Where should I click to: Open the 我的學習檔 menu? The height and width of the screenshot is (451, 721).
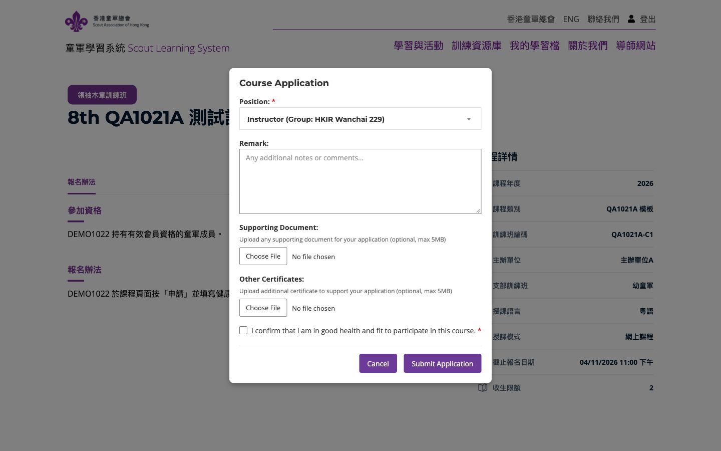pos(535,46)
